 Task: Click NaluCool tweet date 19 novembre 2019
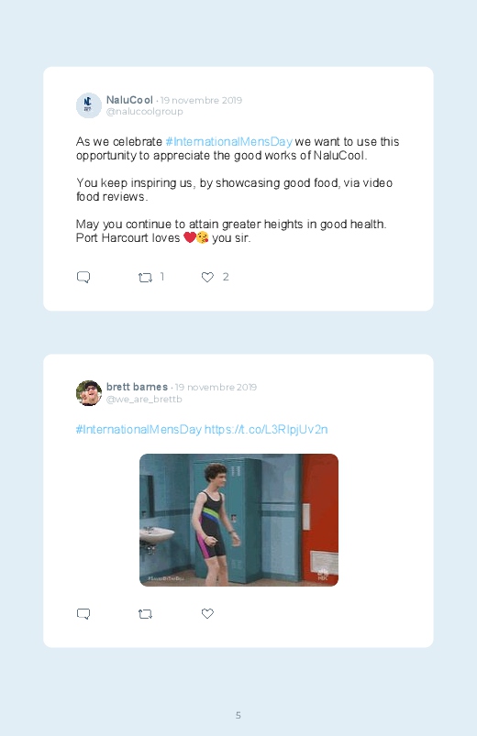201,101
